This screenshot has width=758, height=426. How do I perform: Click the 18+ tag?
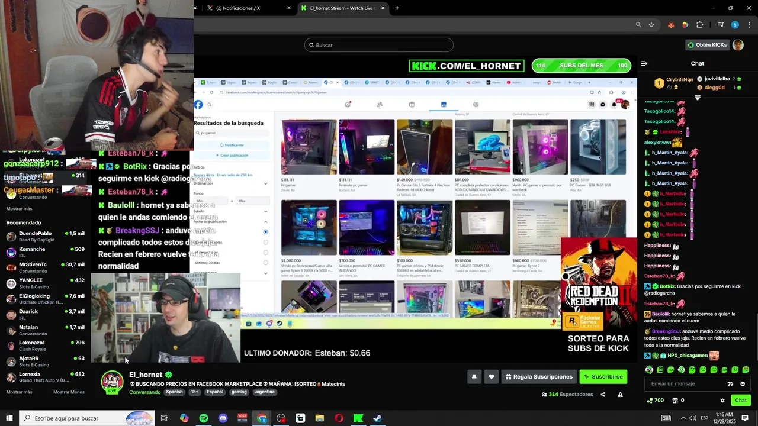(x=195, y=392)
